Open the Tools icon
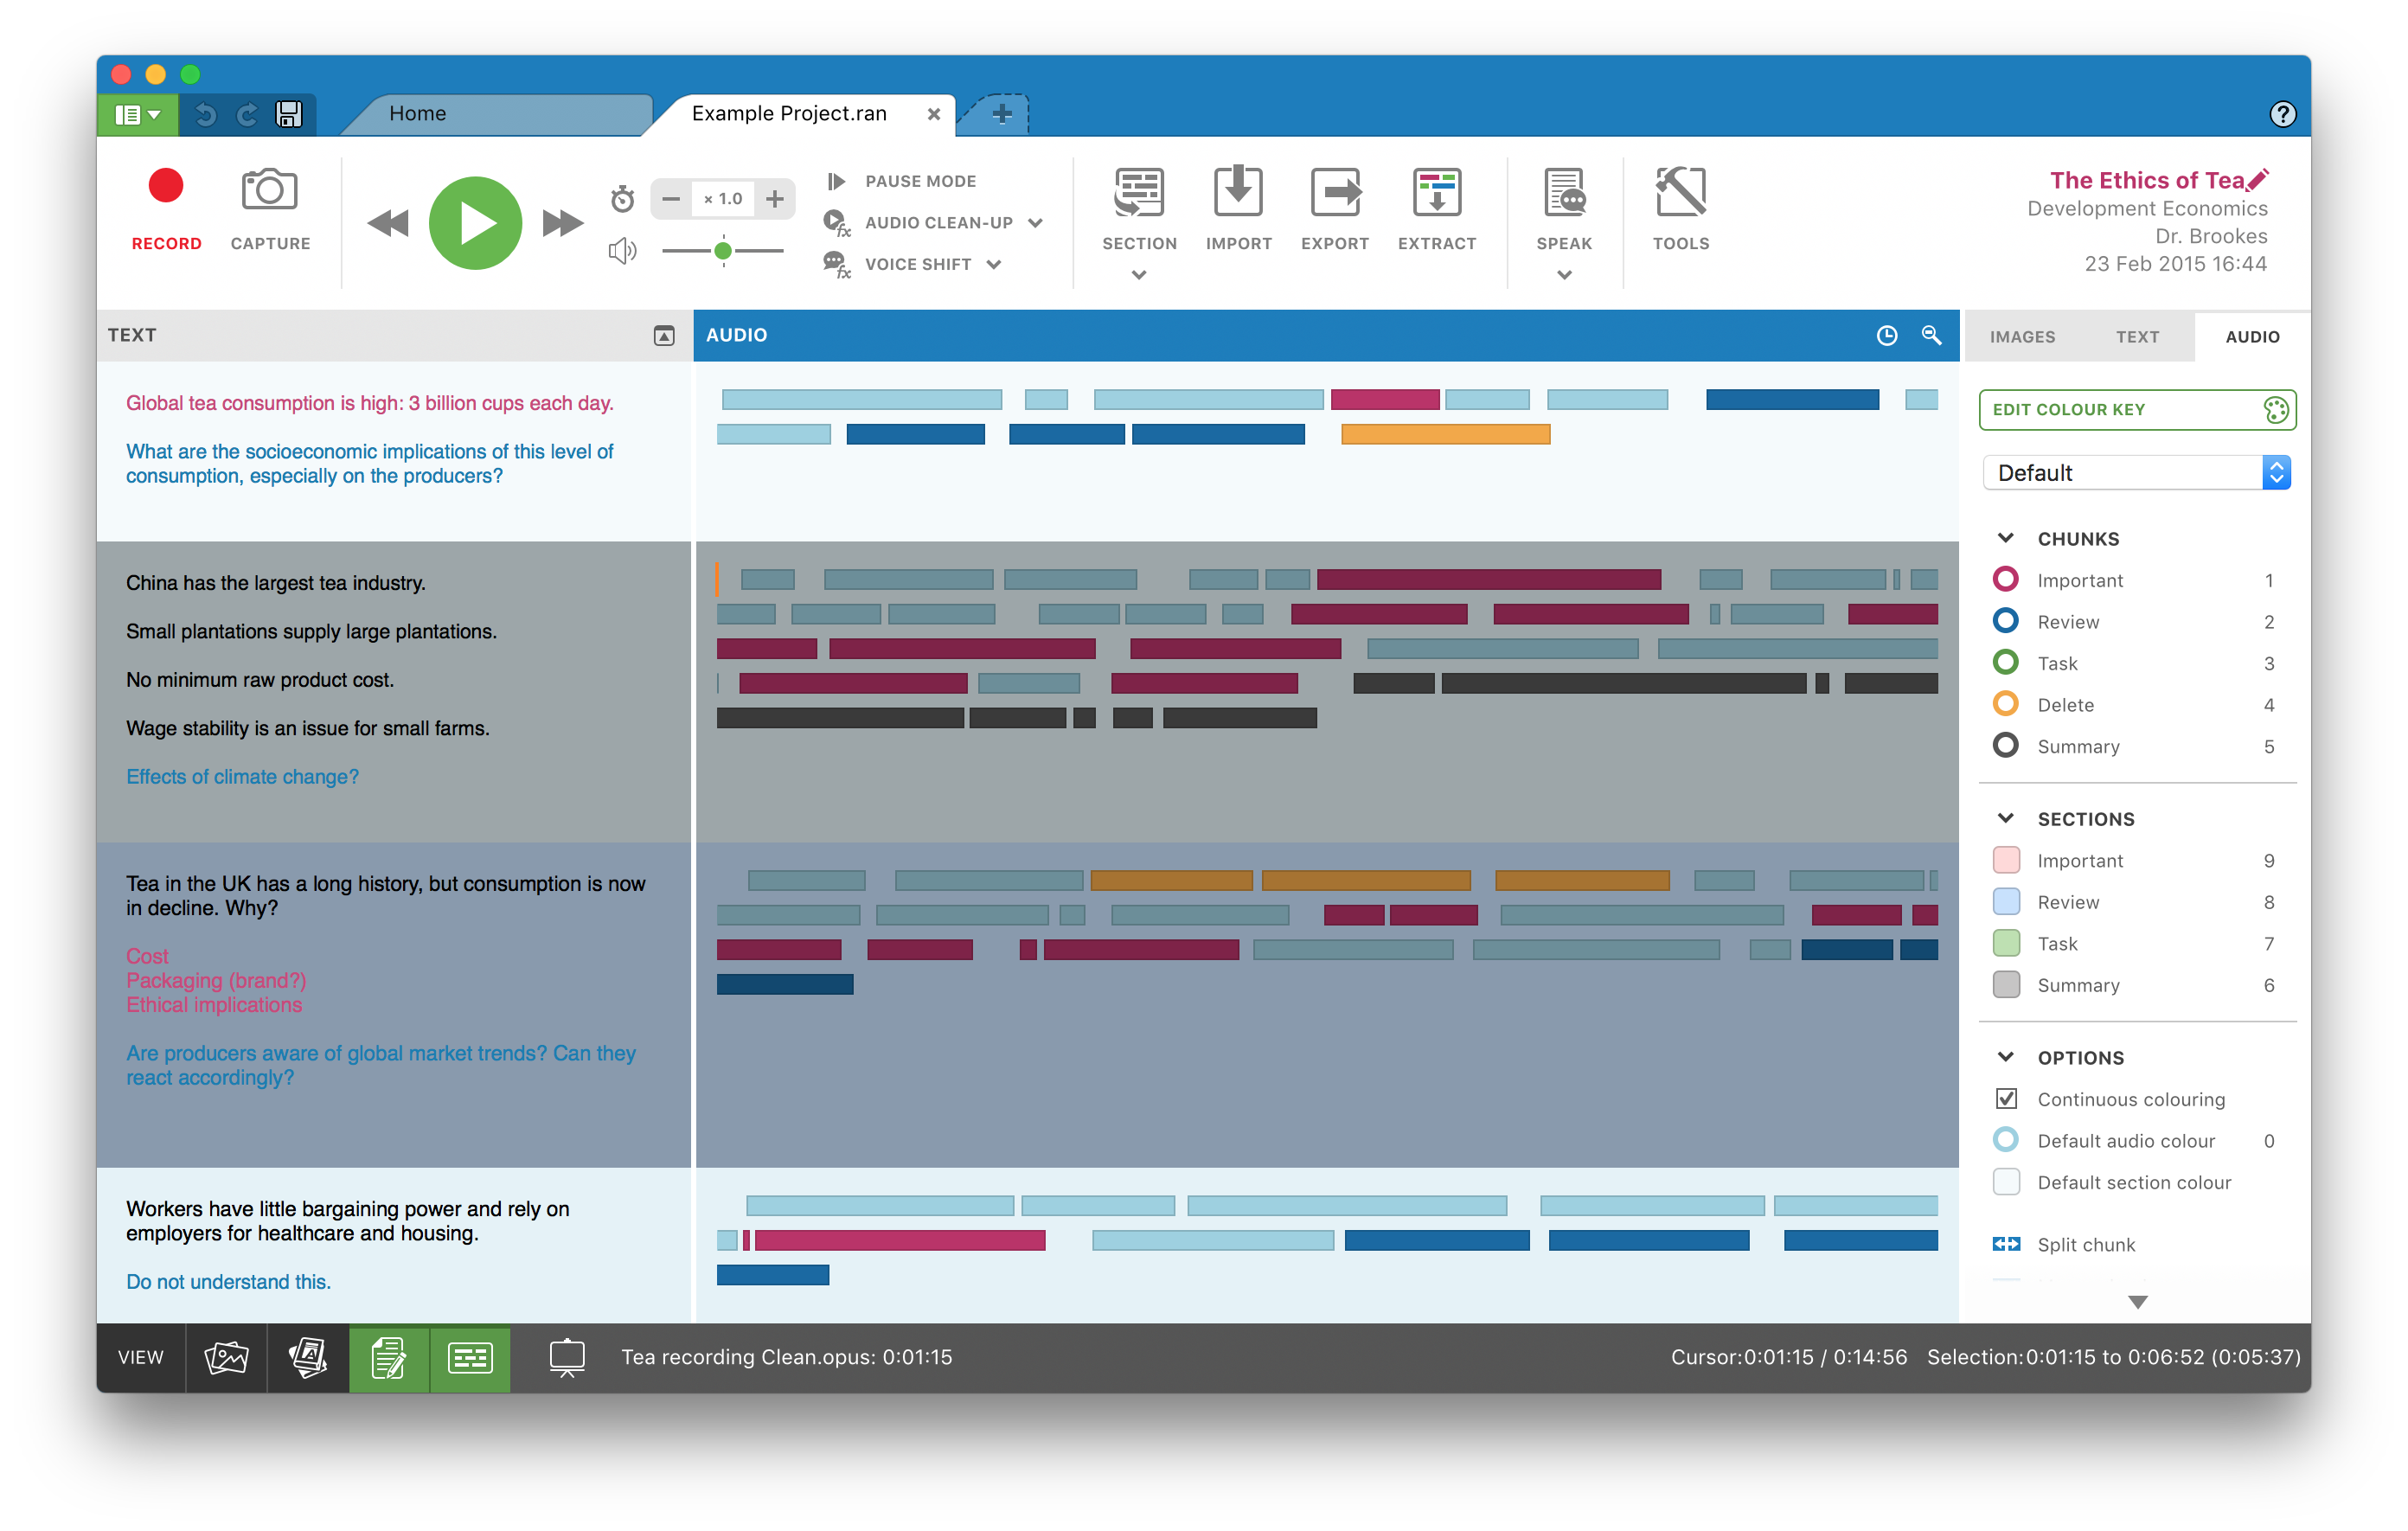This screenshot has height=1531, width=2408. 1680,192
